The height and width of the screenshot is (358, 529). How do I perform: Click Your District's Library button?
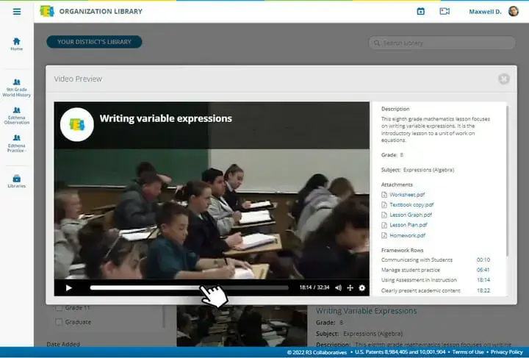[94, 42]
